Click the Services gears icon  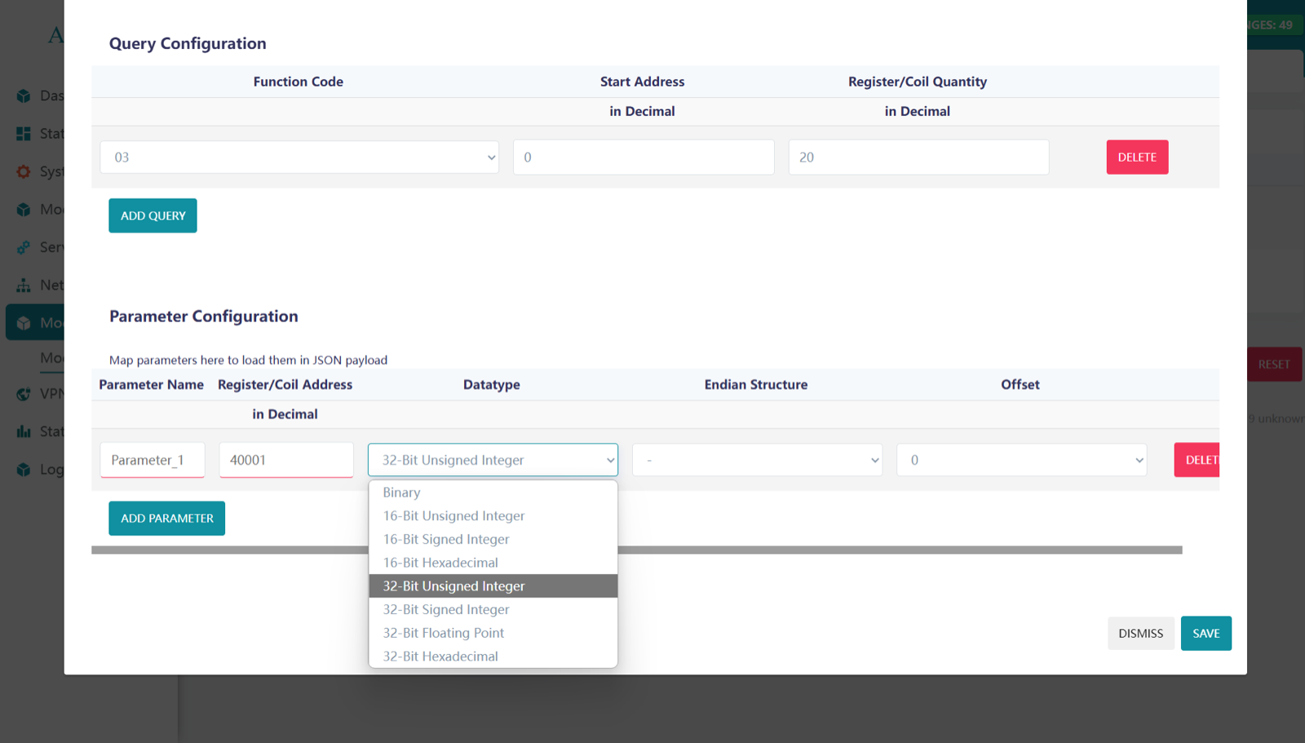pos(23,247)
